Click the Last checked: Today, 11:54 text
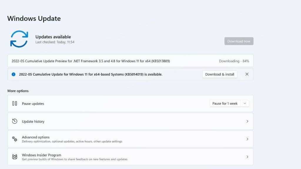301x169 pixels. 55,42
